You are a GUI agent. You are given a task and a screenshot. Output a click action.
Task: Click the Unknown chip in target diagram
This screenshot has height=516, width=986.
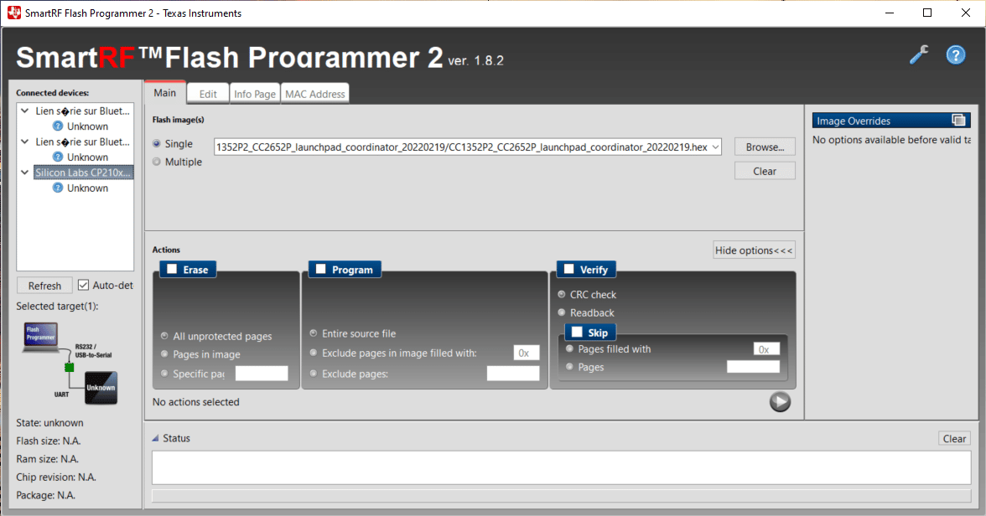[101, 388]
